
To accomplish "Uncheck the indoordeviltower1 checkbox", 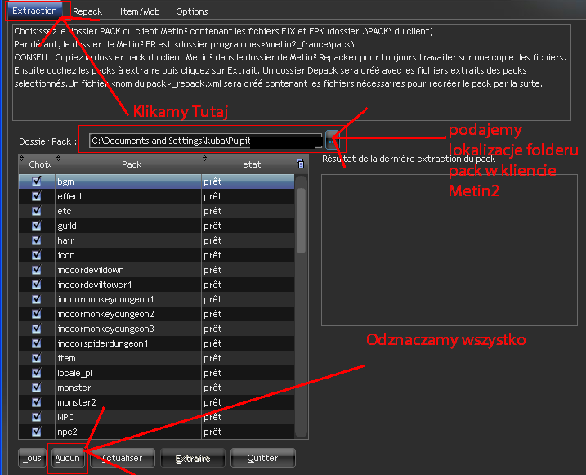I will 36,285.
